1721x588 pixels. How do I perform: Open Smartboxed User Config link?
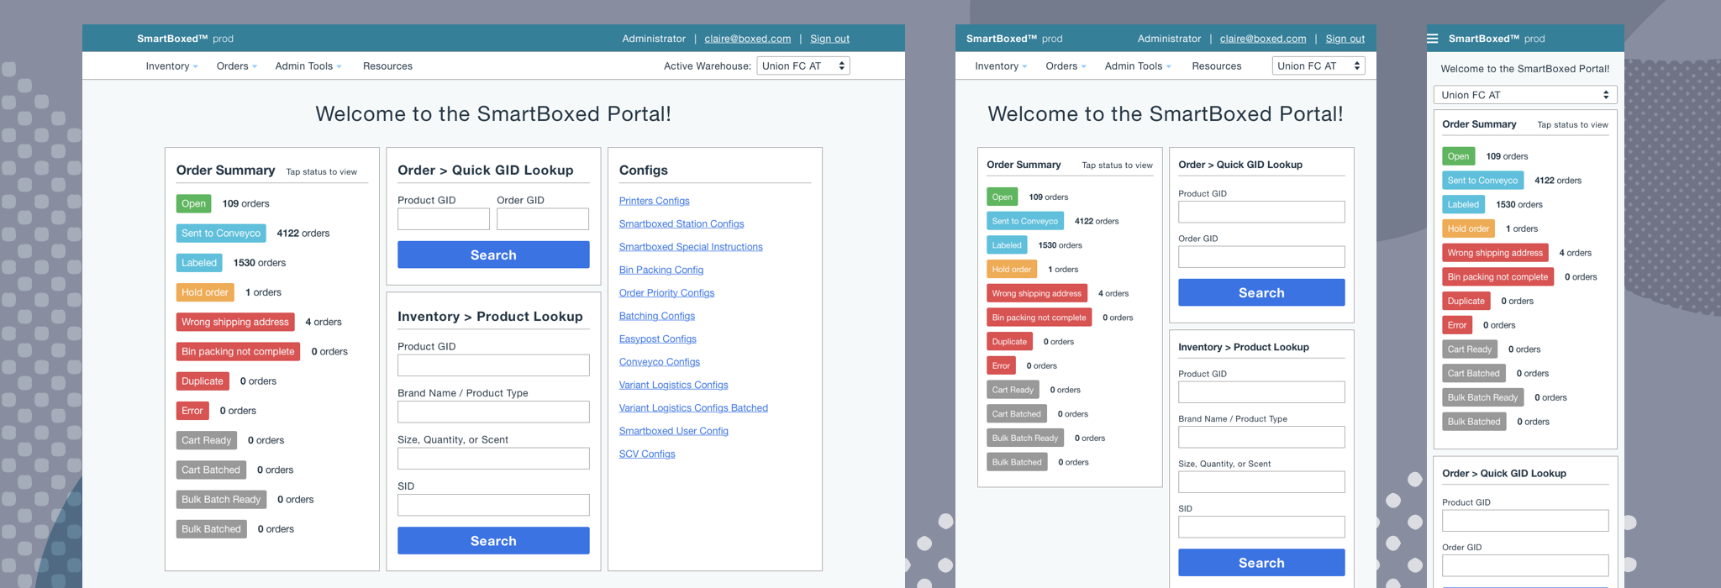(x=673, y=431)
